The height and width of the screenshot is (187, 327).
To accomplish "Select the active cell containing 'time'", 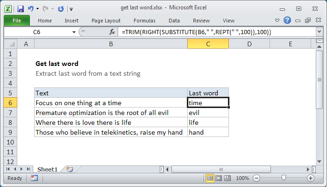I will (x=208, y=103).
